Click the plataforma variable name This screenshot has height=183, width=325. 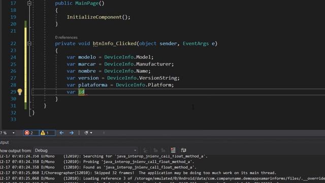click(93, 85)
